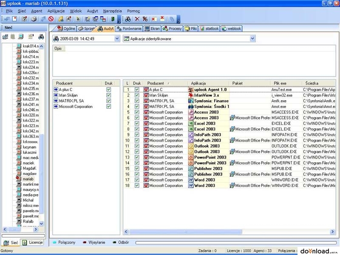
Task: Open the Narzędzia menu
Action: point(112,11)
